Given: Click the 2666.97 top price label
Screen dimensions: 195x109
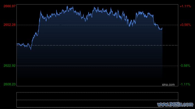Looking at the screenshot, I should click(9, 6).
